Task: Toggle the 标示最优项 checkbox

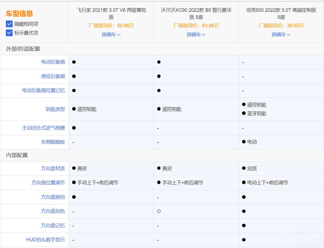Action: [9, 33]
